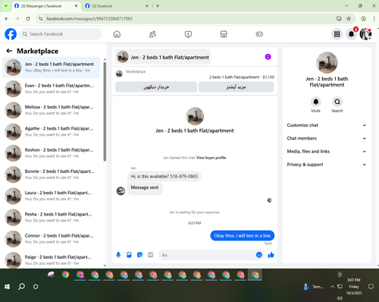Open Chrome three-dot menu
The width and height of the screenshot is (379, 302).
pos(374,18)
